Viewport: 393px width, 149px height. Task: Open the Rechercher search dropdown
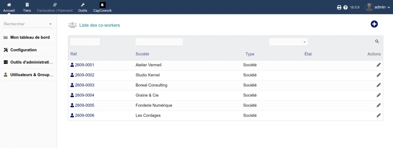(x=28, y=24)
